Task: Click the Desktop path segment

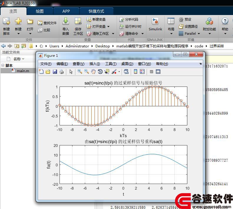Action: [x=103, y=46]
